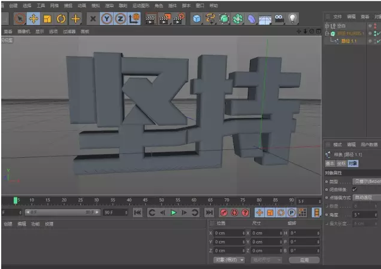
Task: Click the render to picture viewer icon
Action: point(165,19)
